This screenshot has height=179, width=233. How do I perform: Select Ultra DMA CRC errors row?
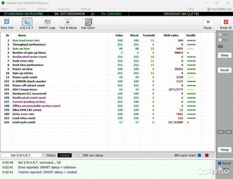coord(108,110)
